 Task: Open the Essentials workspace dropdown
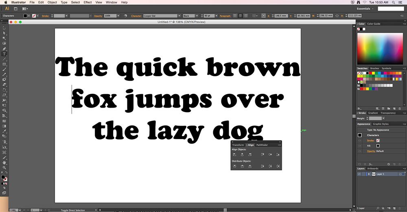[x=365, y=9]
